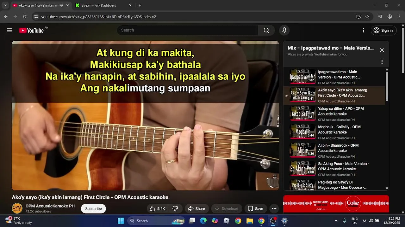This screenshot has height=227, width=405.
Task: Open a new browser tab
Action: tap(140, 5)
